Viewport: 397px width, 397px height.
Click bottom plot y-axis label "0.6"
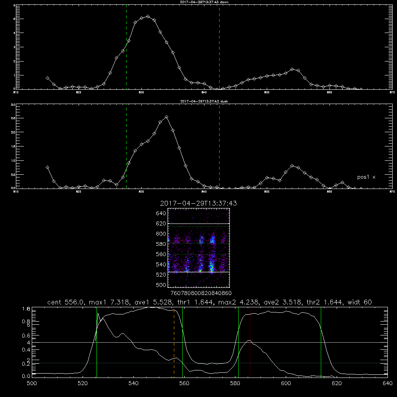click(x=26, y=335)
